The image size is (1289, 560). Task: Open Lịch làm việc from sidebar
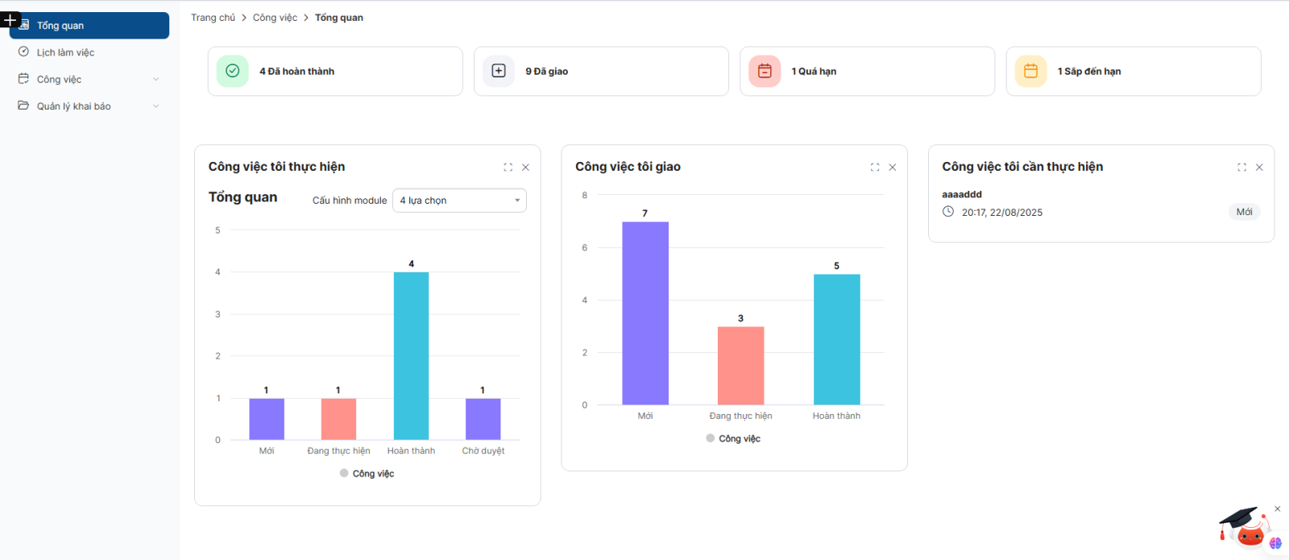[65, 52]
